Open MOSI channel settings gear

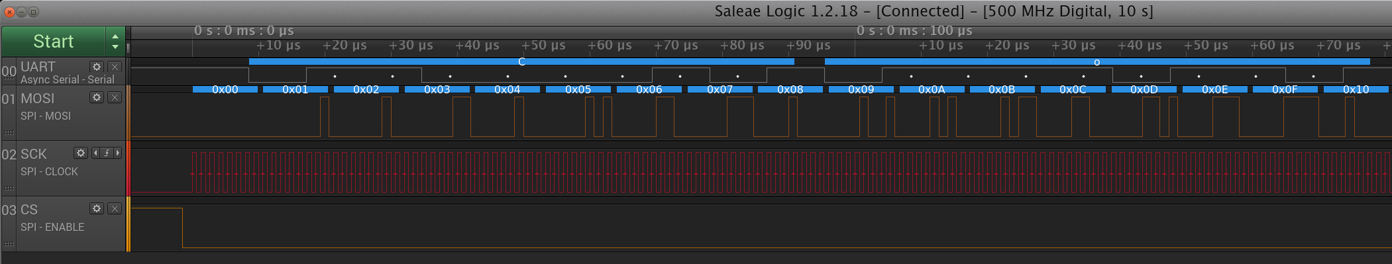pos(97,97)
